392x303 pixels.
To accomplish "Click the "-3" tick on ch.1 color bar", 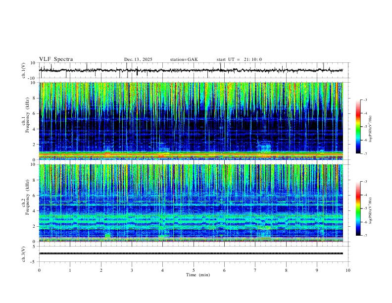I will 365,100.
